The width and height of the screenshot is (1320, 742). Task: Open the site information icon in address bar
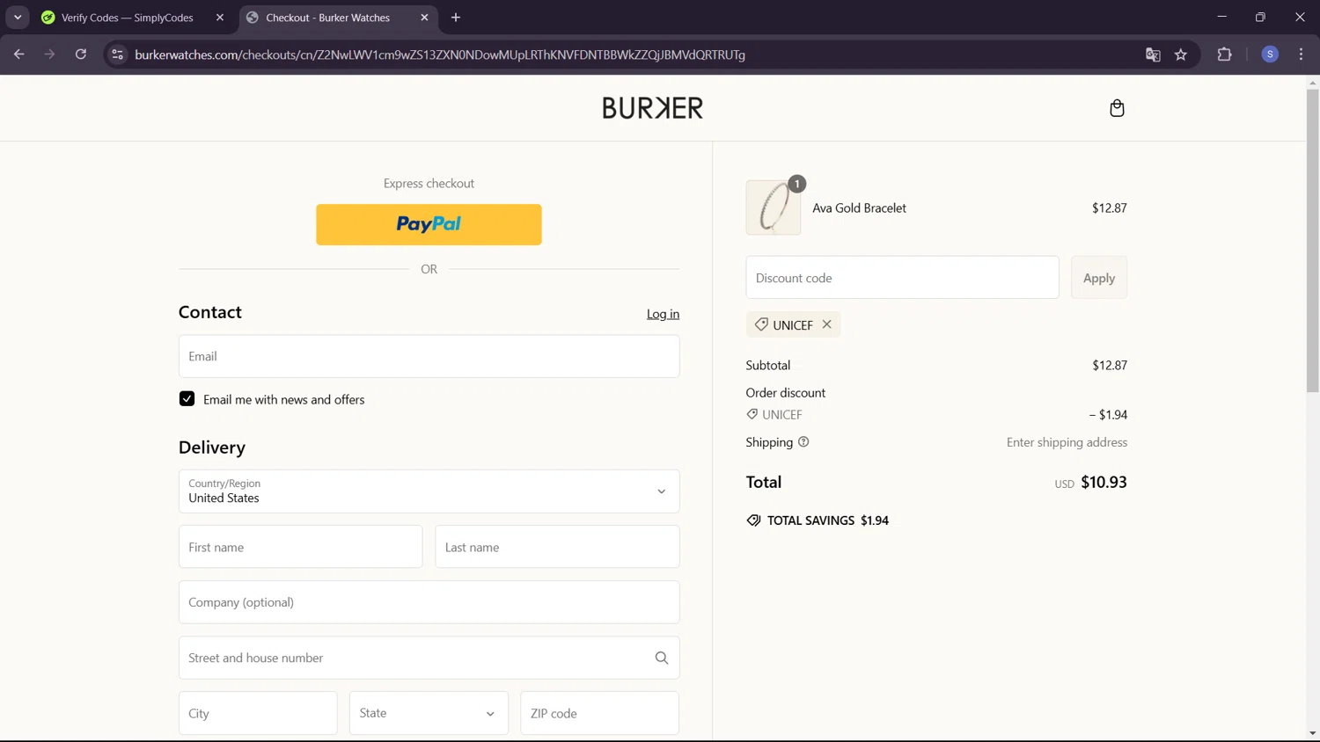[x=117, y=55]
